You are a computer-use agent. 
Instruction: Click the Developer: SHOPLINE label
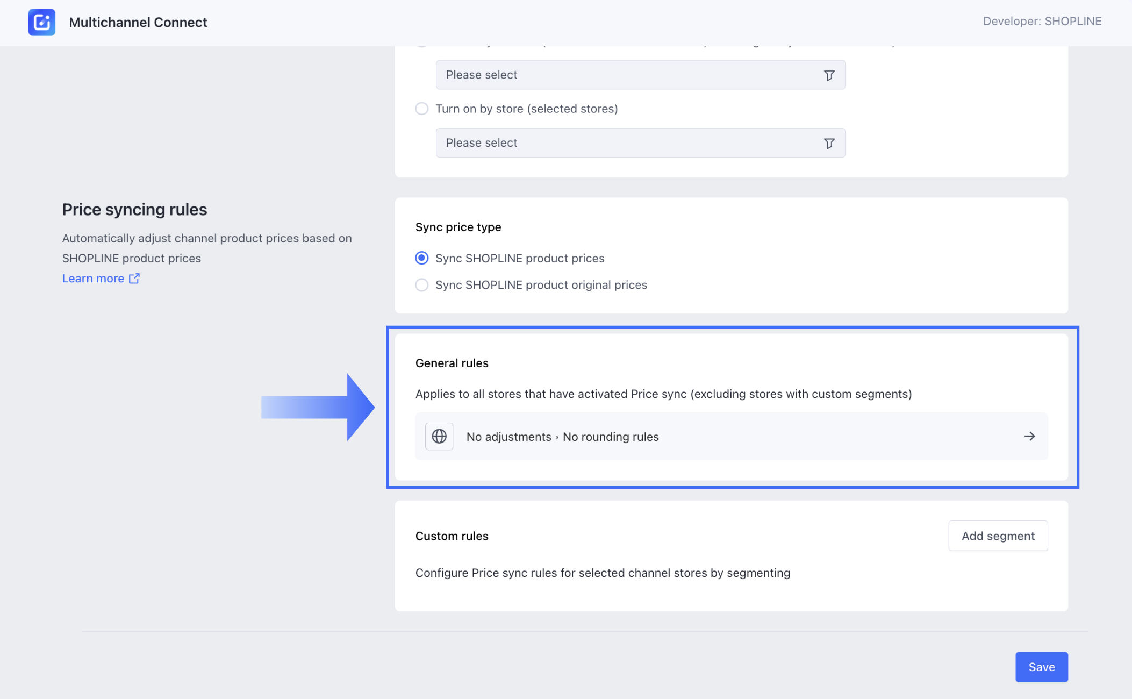coord(1042,21)
